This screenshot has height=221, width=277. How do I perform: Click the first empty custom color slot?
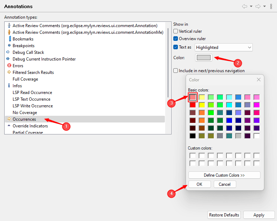coord(193,156)
